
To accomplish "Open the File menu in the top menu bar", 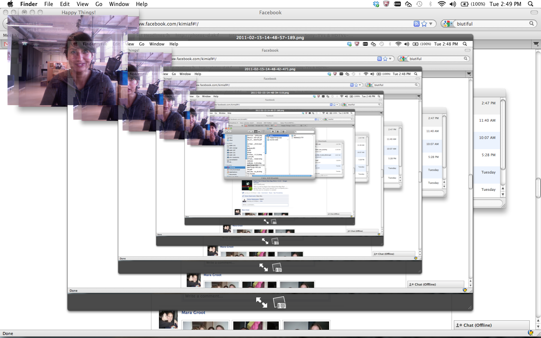I will click(x=48, y=4).
